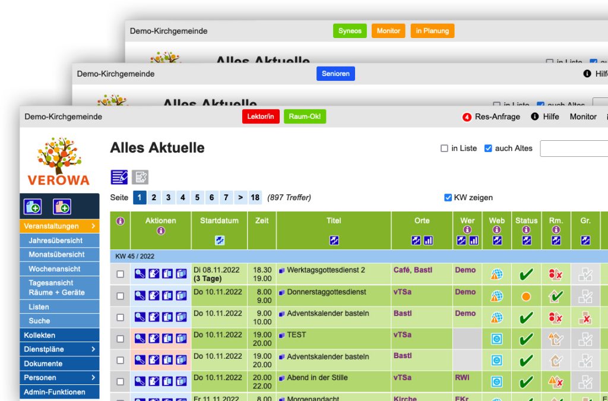
Task: Click the chart icon under Orte header
Action: (428, 241)
